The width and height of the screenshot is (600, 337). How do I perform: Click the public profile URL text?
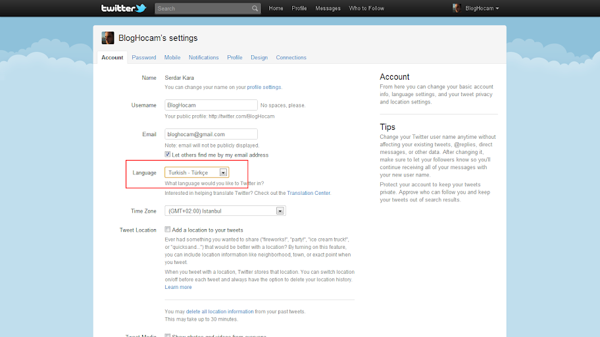coord(241,117)
